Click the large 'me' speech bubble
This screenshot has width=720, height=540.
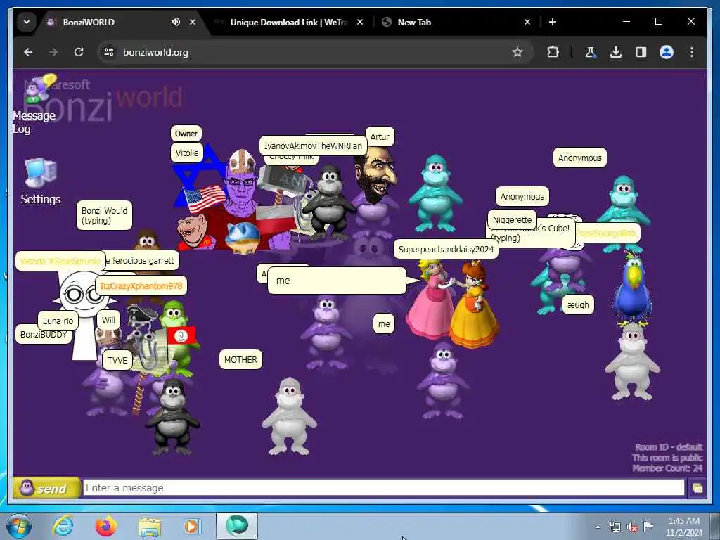(x=337, y=281)
